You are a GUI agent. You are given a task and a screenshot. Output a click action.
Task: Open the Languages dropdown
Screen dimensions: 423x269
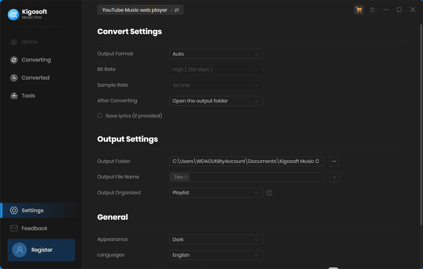pyautogui.click(x=216, y=255)
